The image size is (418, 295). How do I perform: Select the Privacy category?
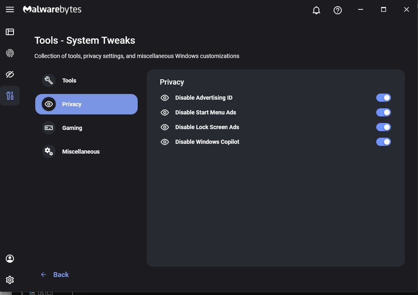tap(86, 104)
